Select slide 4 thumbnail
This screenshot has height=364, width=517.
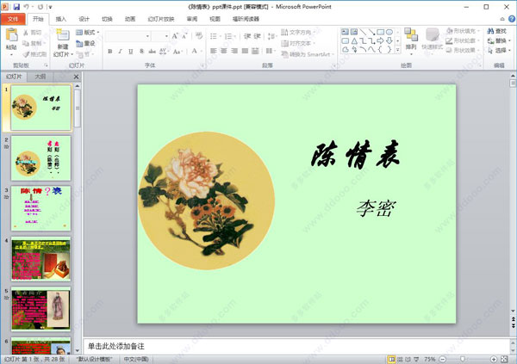click(x=40, y=259)
